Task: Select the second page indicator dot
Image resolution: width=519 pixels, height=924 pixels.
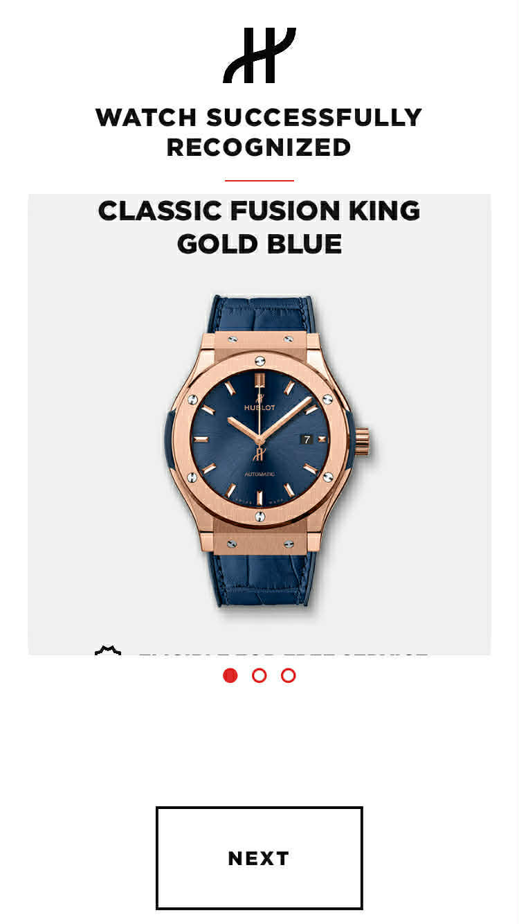Action: point(259,675)
